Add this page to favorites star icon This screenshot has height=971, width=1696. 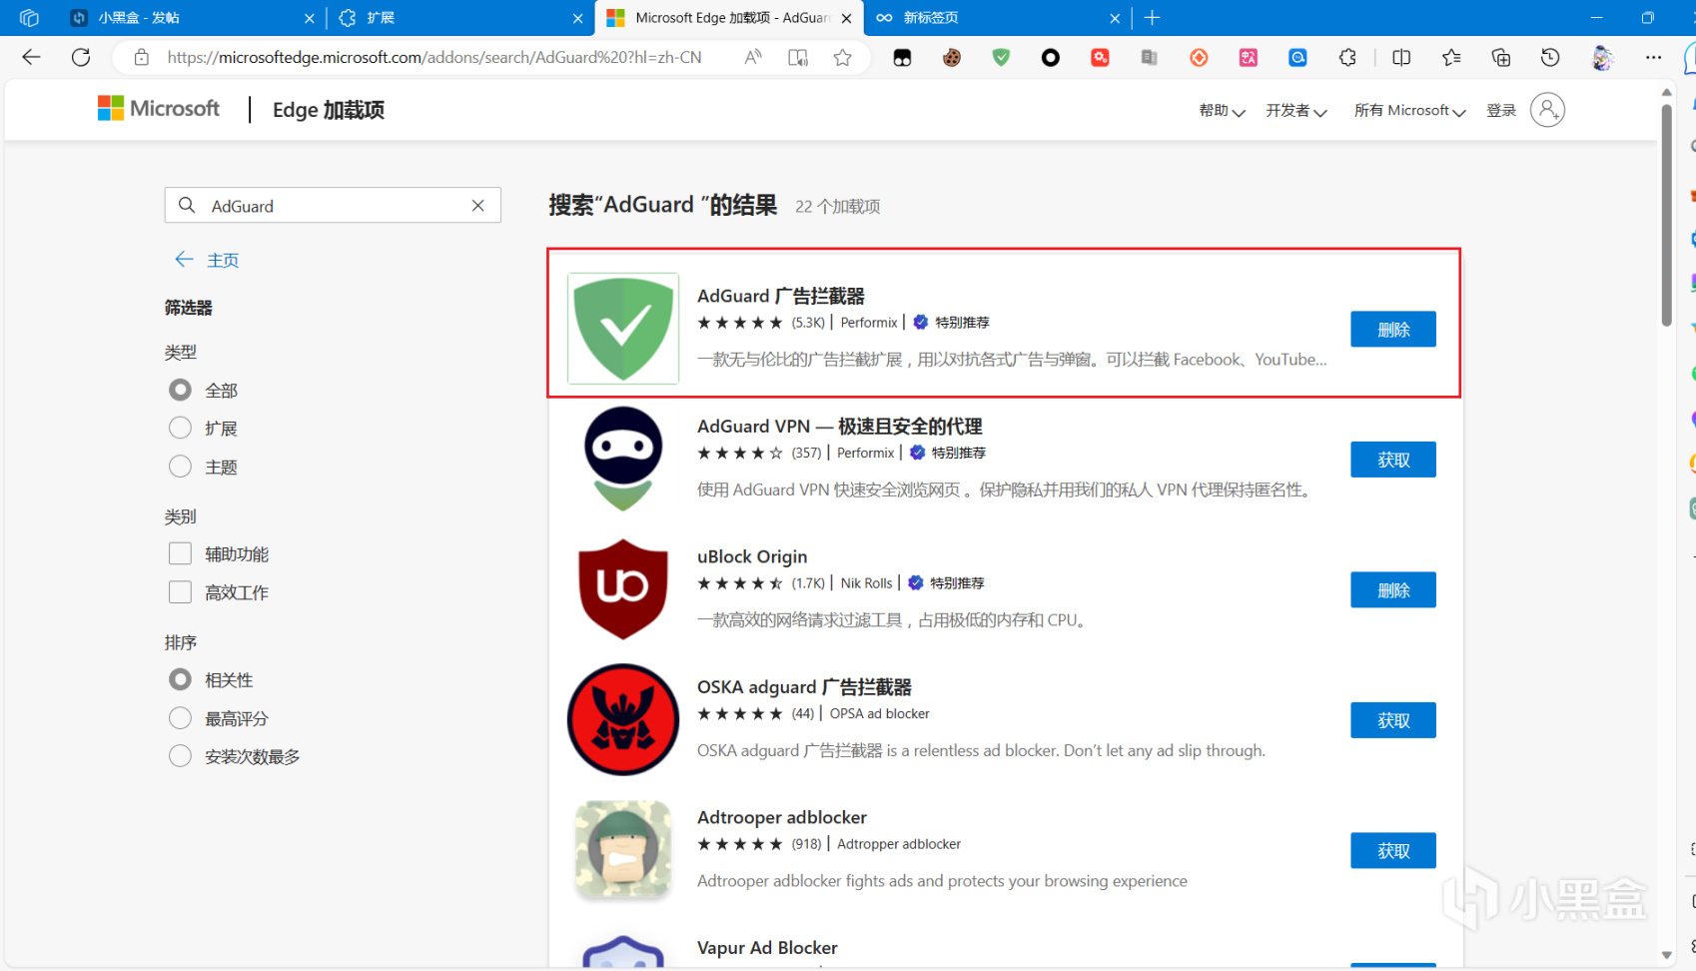(843, 57)
